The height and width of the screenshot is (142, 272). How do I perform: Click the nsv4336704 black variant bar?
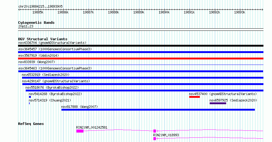pos(141,46)
